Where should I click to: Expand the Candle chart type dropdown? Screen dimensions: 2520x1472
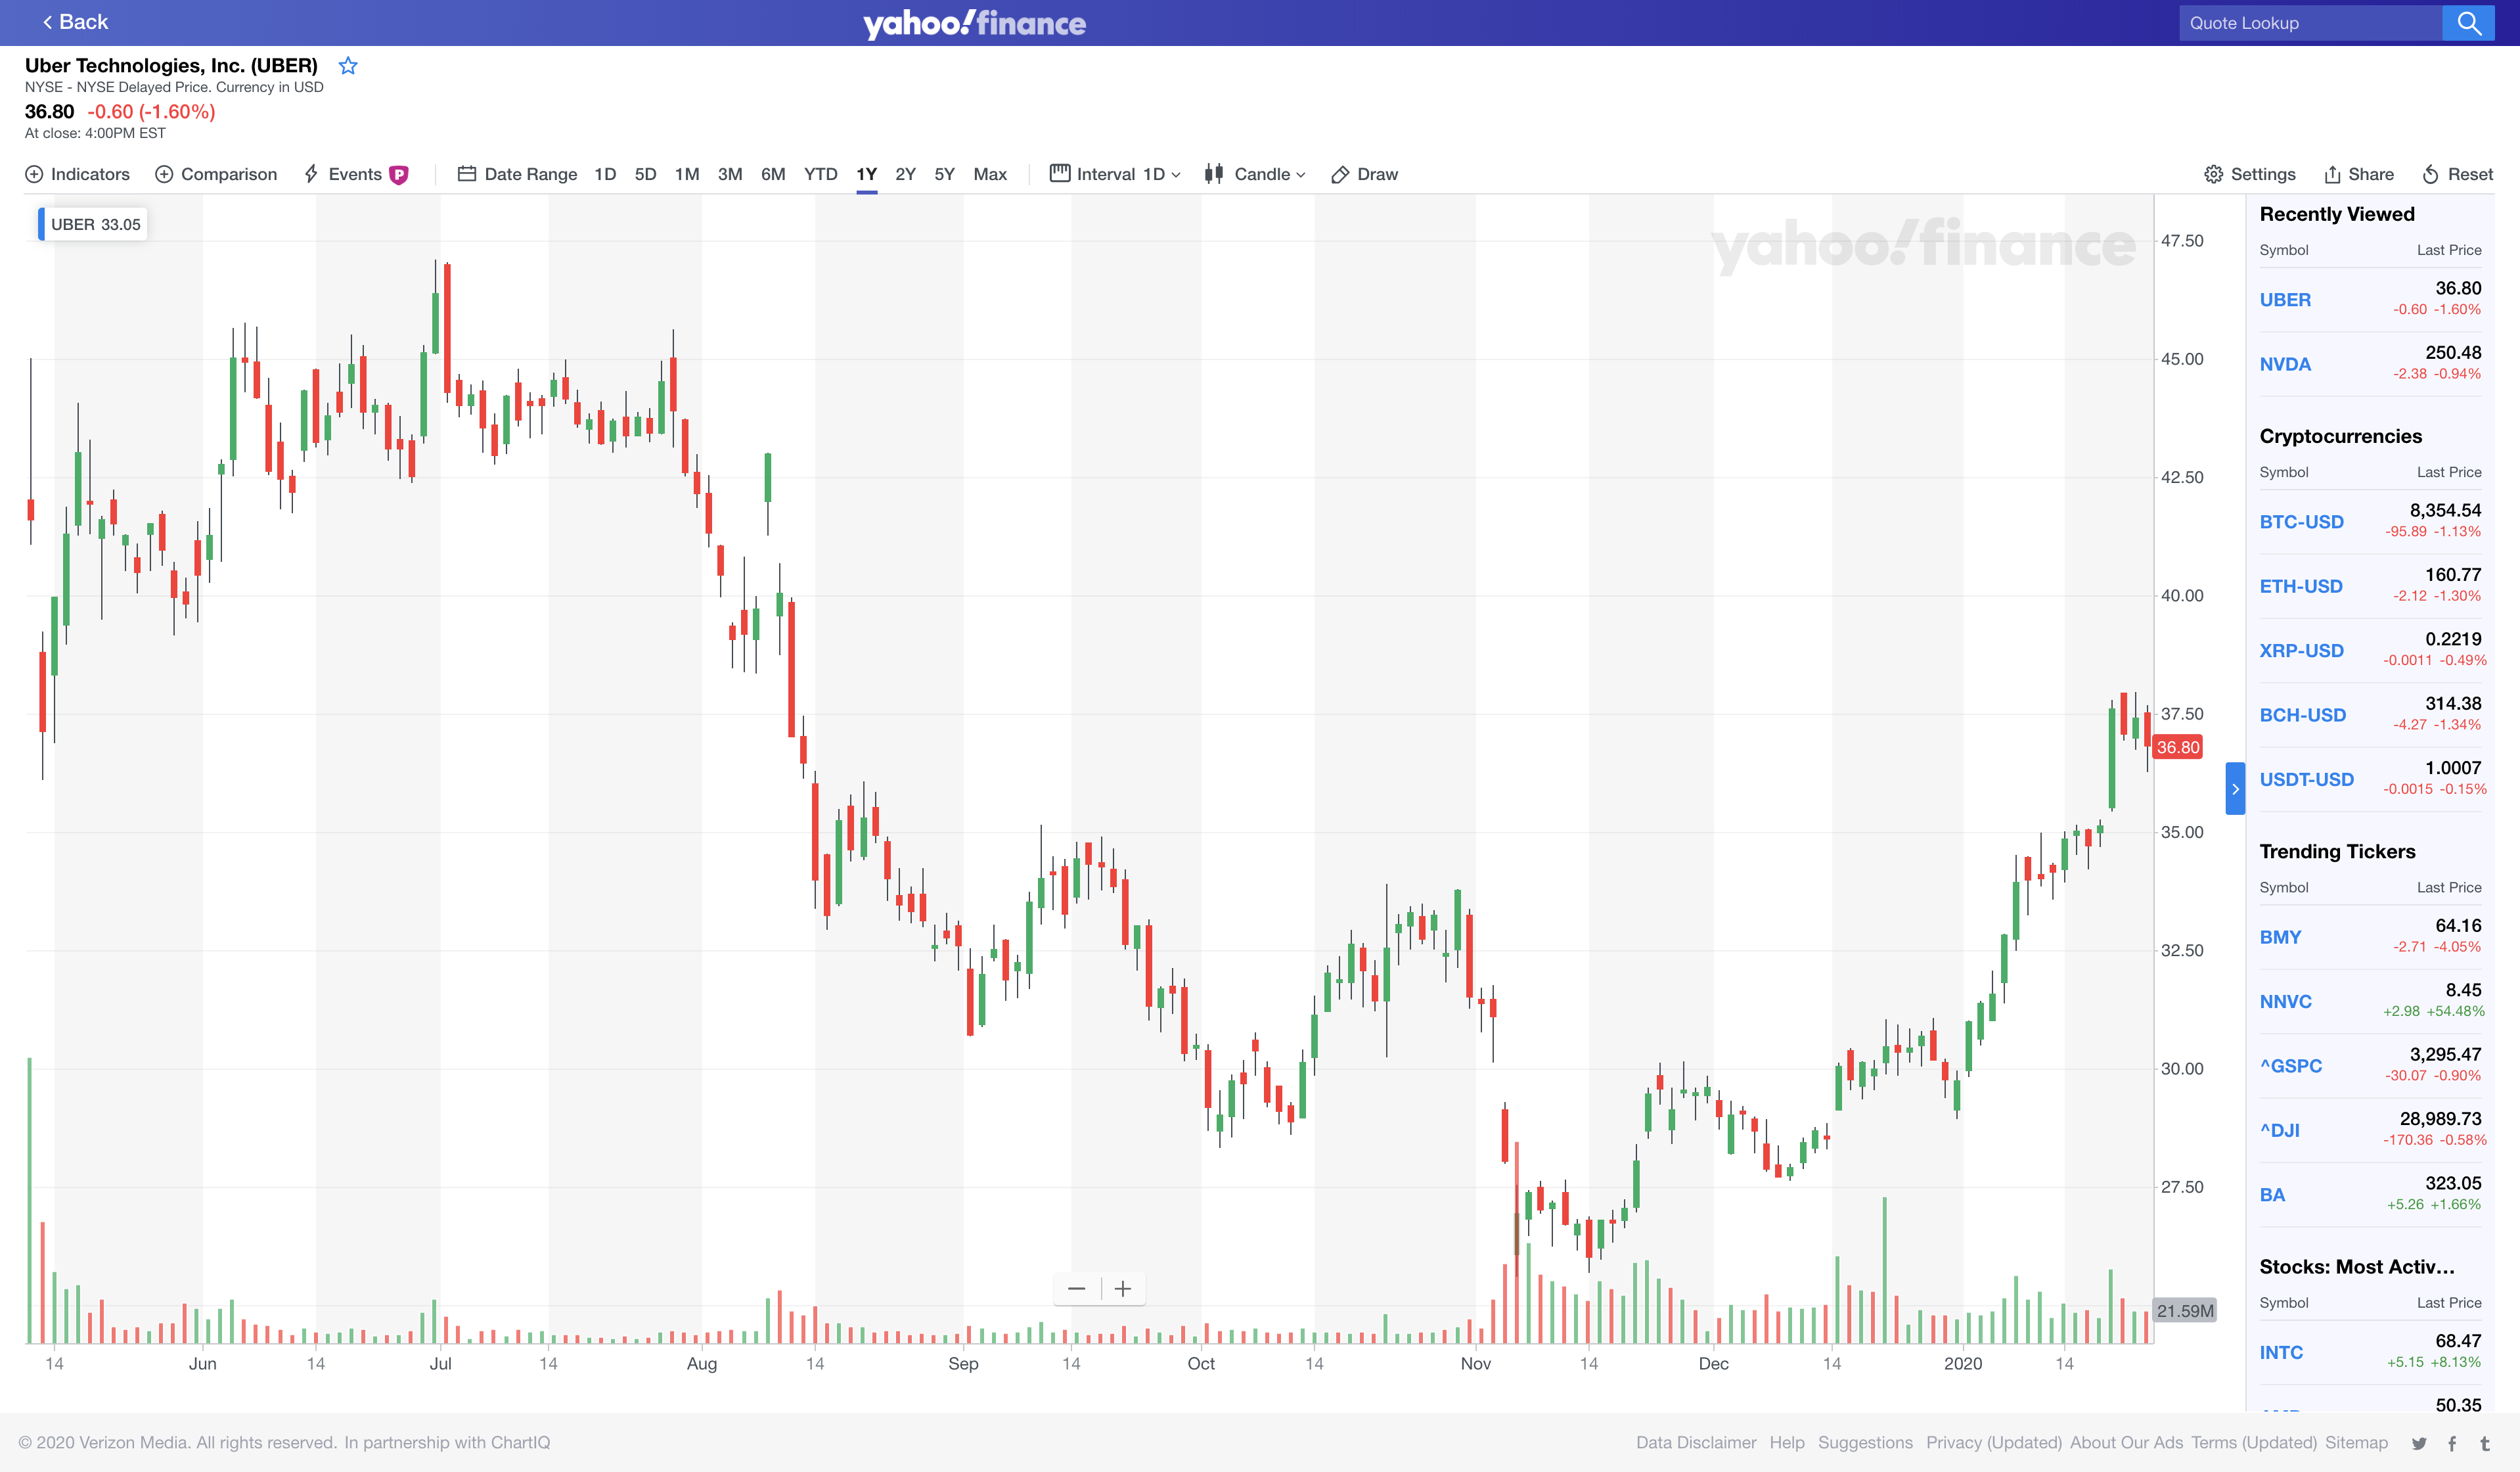point(1255,174)
